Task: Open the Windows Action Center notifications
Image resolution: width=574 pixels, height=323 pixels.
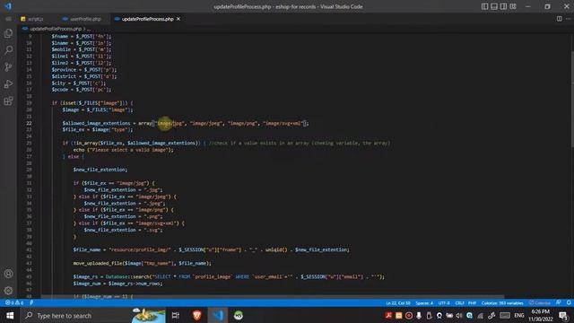Action: tap(563, 315)
